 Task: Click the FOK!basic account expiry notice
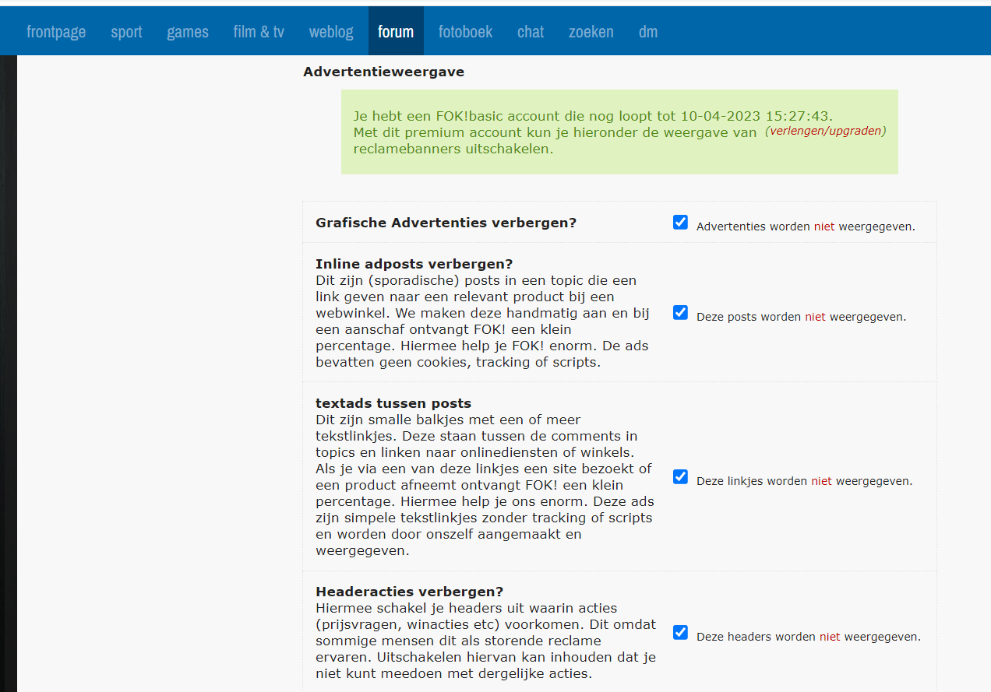coord(619,132)
